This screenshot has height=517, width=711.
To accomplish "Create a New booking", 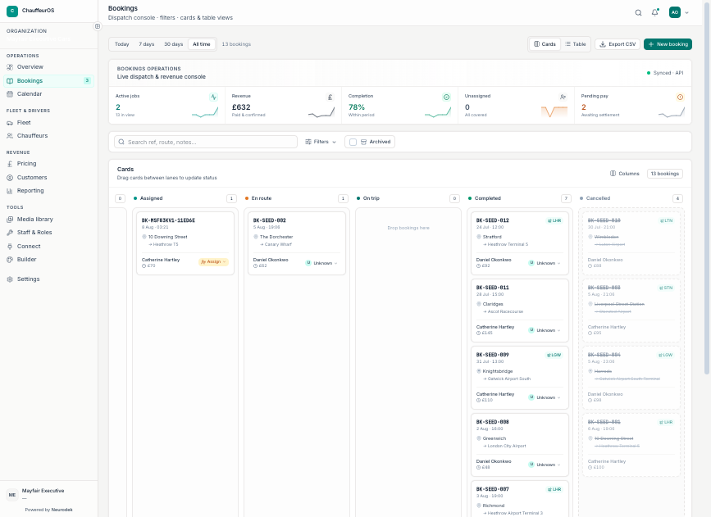I will pos(668,44).
